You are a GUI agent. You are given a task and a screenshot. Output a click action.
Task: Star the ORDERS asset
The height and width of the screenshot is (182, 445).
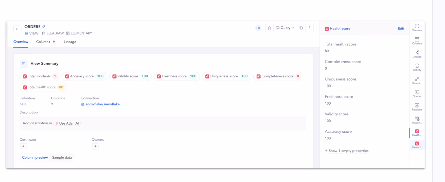pyautogui.click(x=269, y=28)
